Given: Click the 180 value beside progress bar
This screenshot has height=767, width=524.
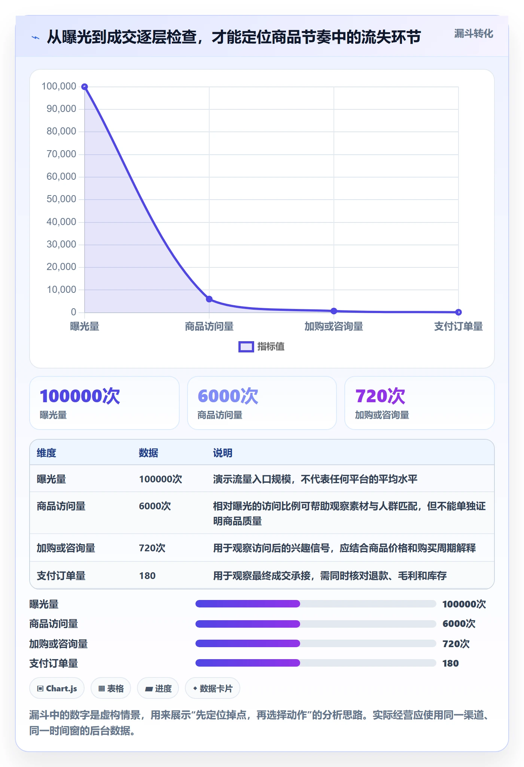Looking at the screenshot, I should 451,663.
